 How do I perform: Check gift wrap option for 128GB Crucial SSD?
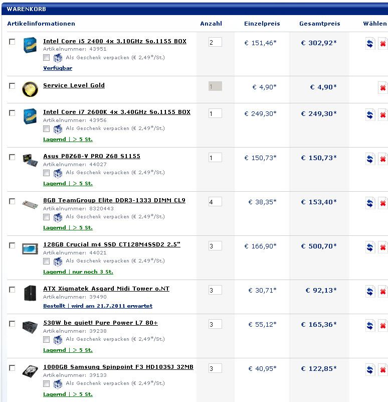coord(47,261)
